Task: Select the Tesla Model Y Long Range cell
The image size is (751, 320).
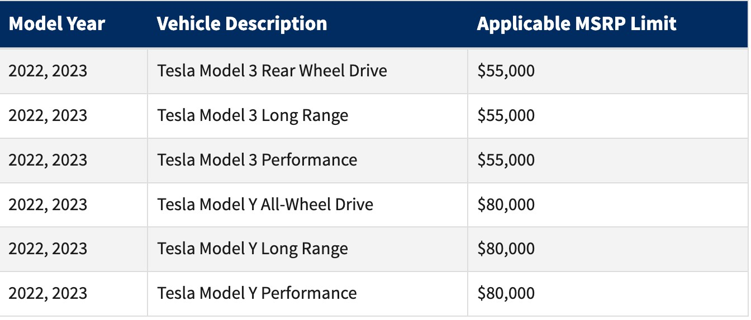Action: coord(253,249)
